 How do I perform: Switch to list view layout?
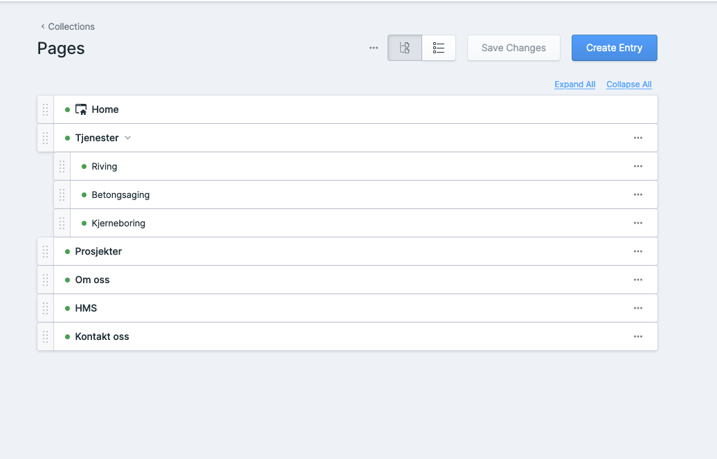coord(439,48)
